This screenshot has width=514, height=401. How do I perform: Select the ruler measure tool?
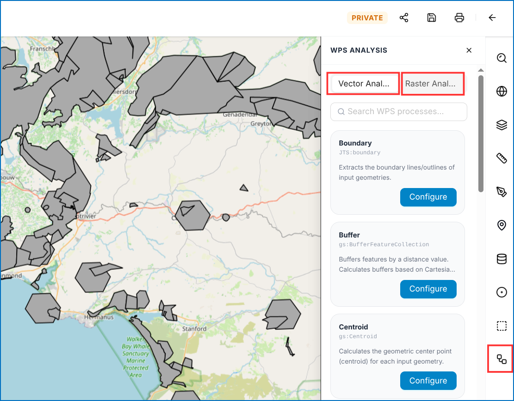pyautogui.click(x=502, y=158)
